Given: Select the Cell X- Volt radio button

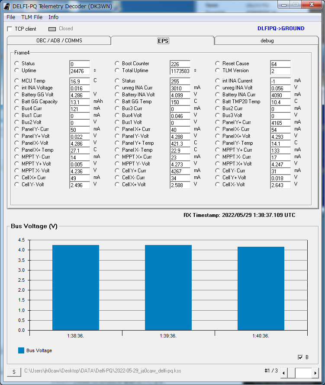Looking at the screenshot, I should [217, 184].
